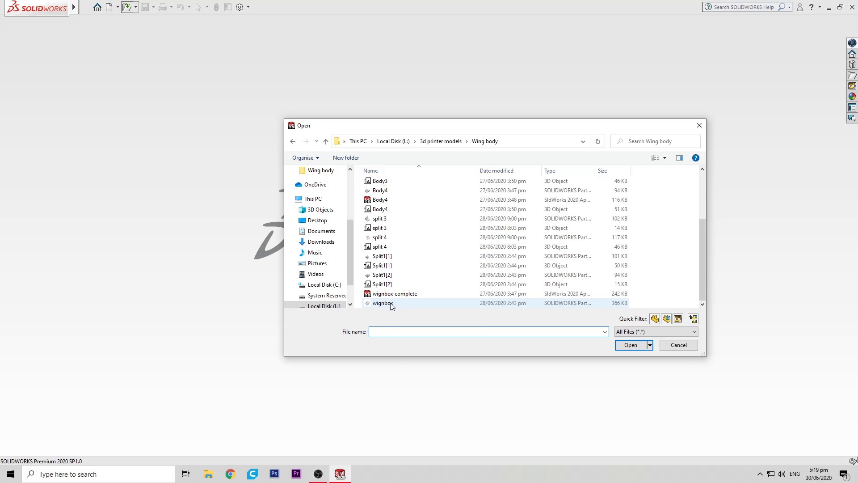Open the Design Library task pane tab
The width and height of the screenshot is (858, 483).
tap(852, 64)
